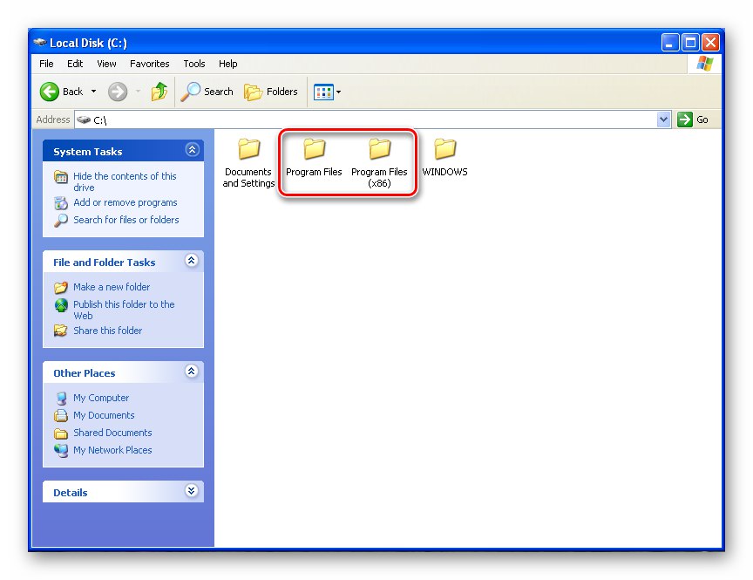The width and height of the screenshot is (753, 580).
Task: Click the My Network Places icon
Action: tap(61, 450)
